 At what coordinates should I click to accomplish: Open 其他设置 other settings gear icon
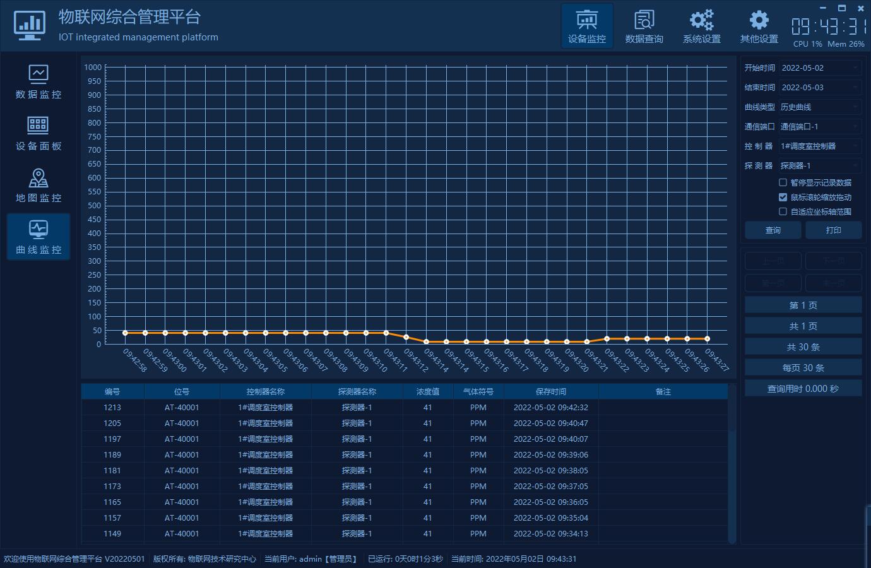pyautogui.click(x=759, y=27)
